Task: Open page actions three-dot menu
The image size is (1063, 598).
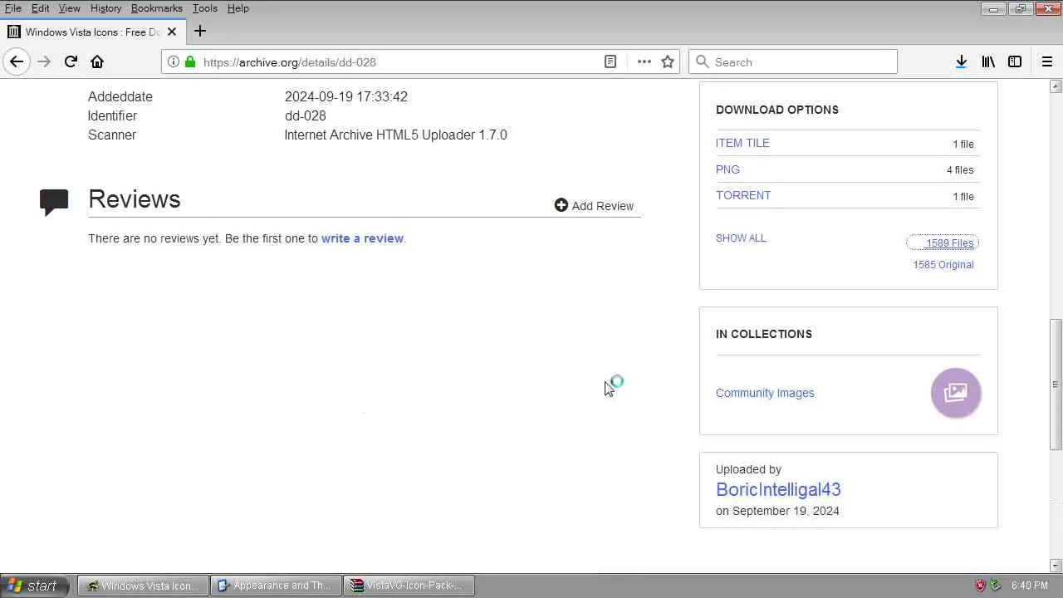Action: (x=644, y=61)
